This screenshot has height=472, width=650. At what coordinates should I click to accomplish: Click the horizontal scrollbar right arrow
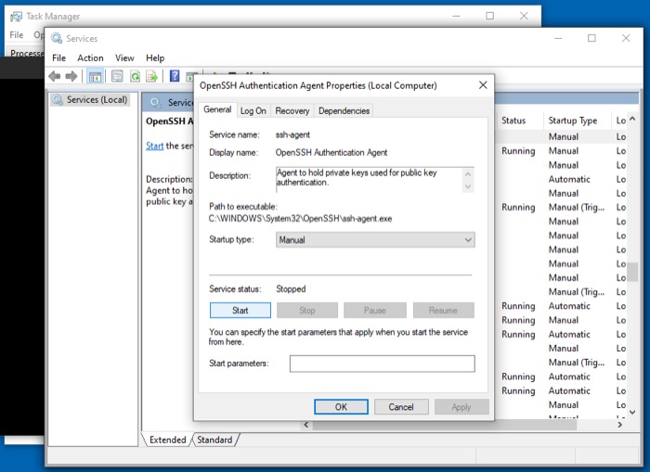point(620,425)
